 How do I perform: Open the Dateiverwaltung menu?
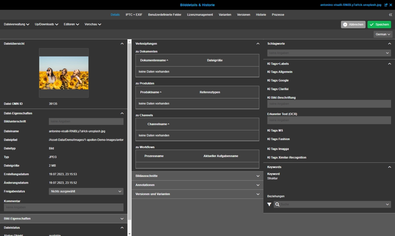[x=16, y=24]
